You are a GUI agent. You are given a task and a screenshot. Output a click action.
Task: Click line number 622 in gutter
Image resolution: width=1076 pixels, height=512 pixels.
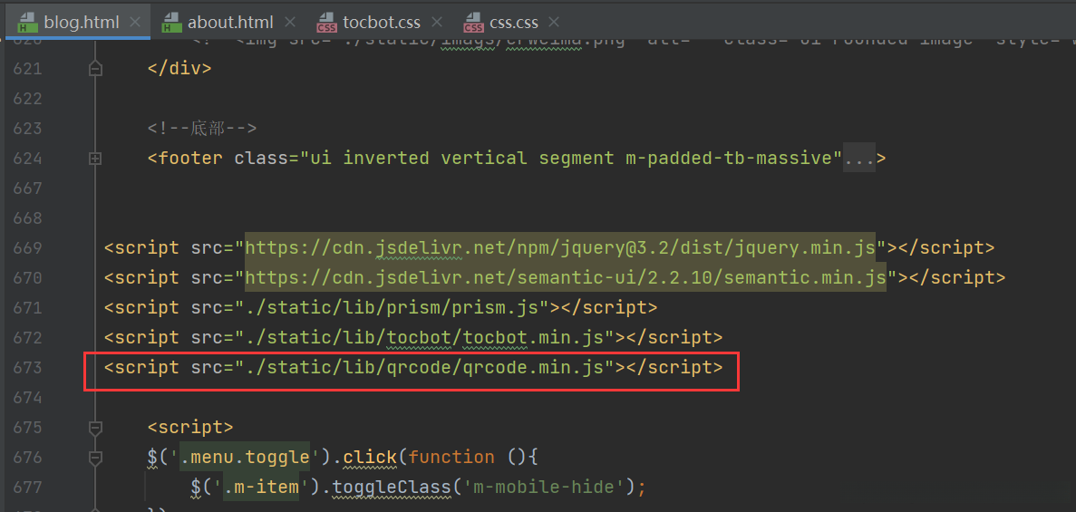pos(27,99)
